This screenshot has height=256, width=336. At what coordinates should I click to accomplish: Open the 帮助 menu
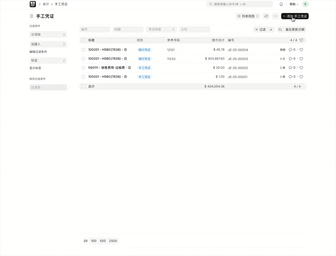(294, 4)
